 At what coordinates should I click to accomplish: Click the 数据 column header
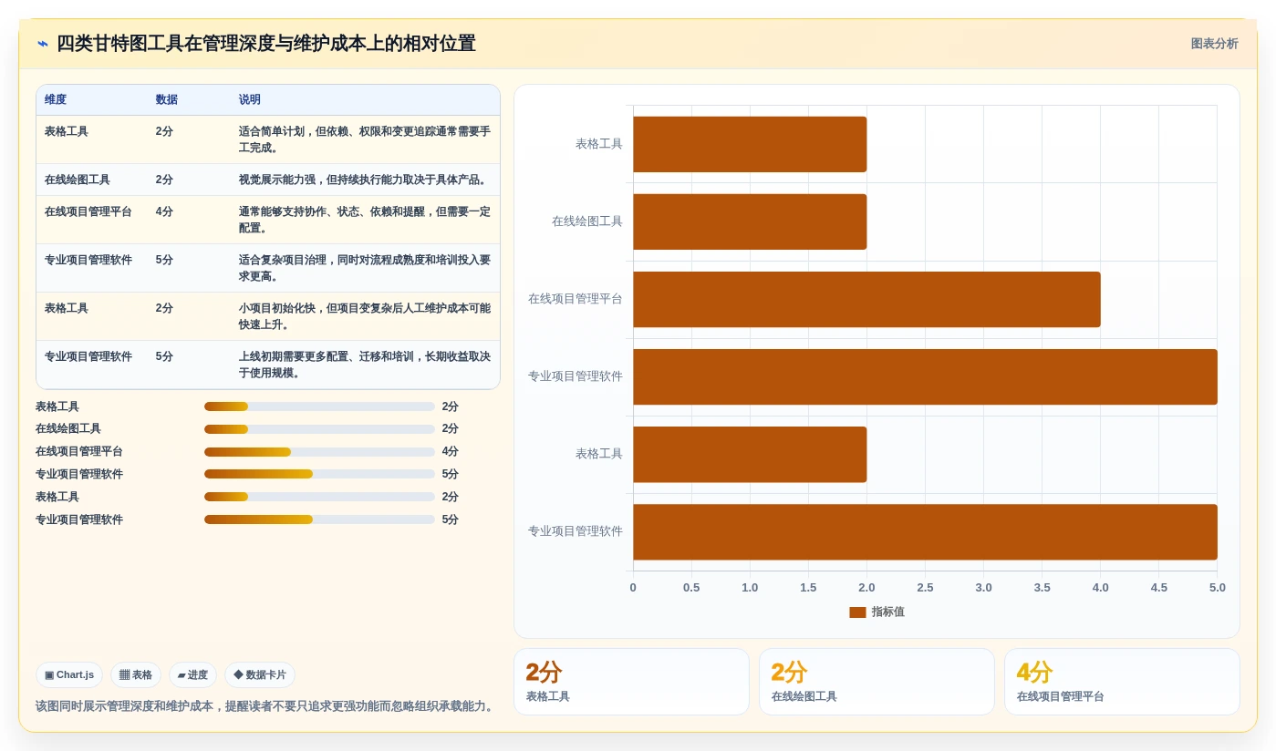(167, 100)
